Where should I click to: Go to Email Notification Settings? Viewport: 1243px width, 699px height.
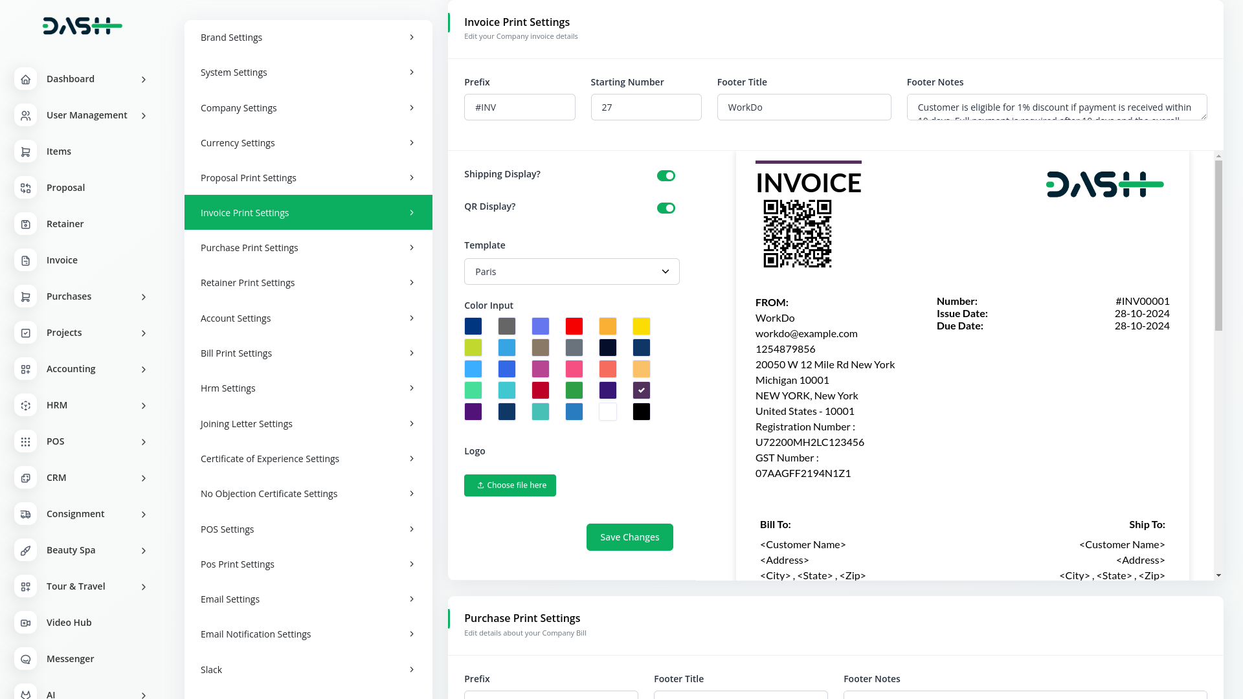(308, 634)
